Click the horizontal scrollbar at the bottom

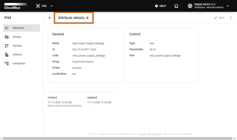(118, 138)
